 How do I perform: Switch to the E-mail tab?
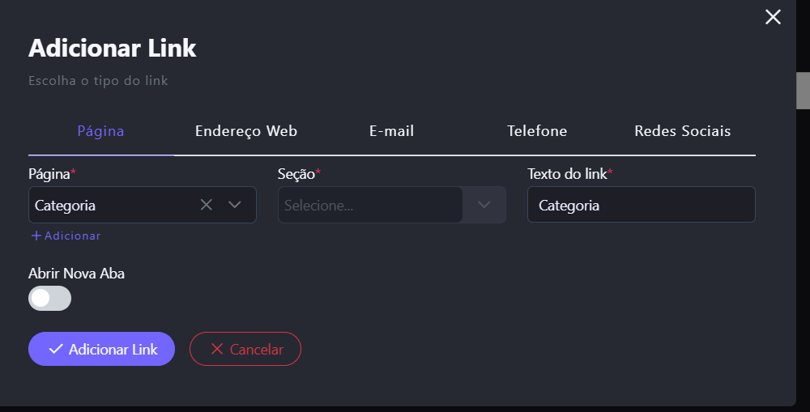click(x=392, y=131)
